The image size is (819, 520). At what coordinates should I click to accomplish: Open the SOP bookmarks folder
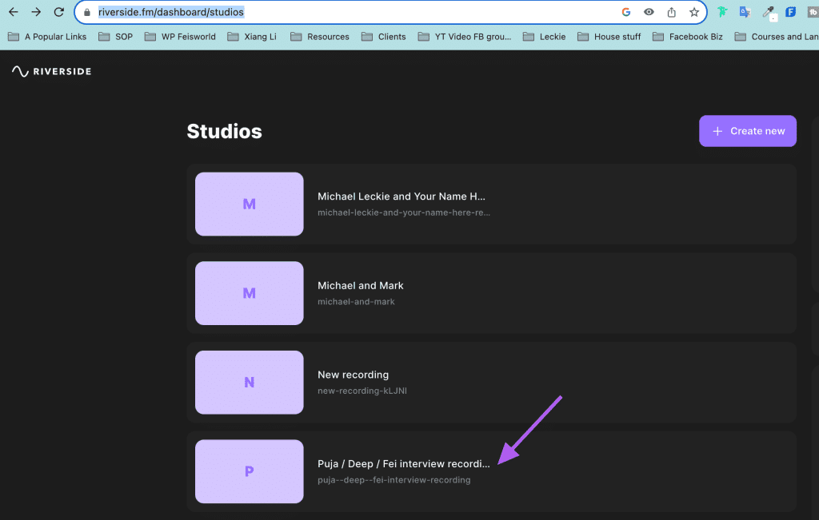pyautogui.click(x=115, y=37)
